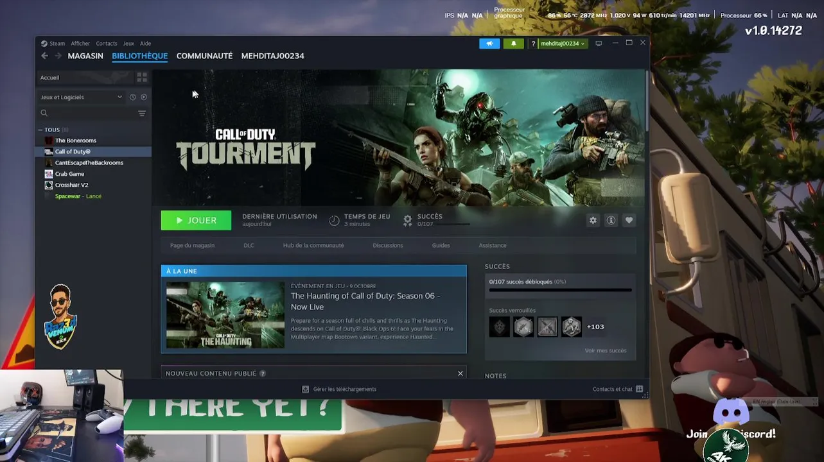Click the question mark help icon
Image resolution: width=824 pixels, height=462 pixels.
(533, 44)
